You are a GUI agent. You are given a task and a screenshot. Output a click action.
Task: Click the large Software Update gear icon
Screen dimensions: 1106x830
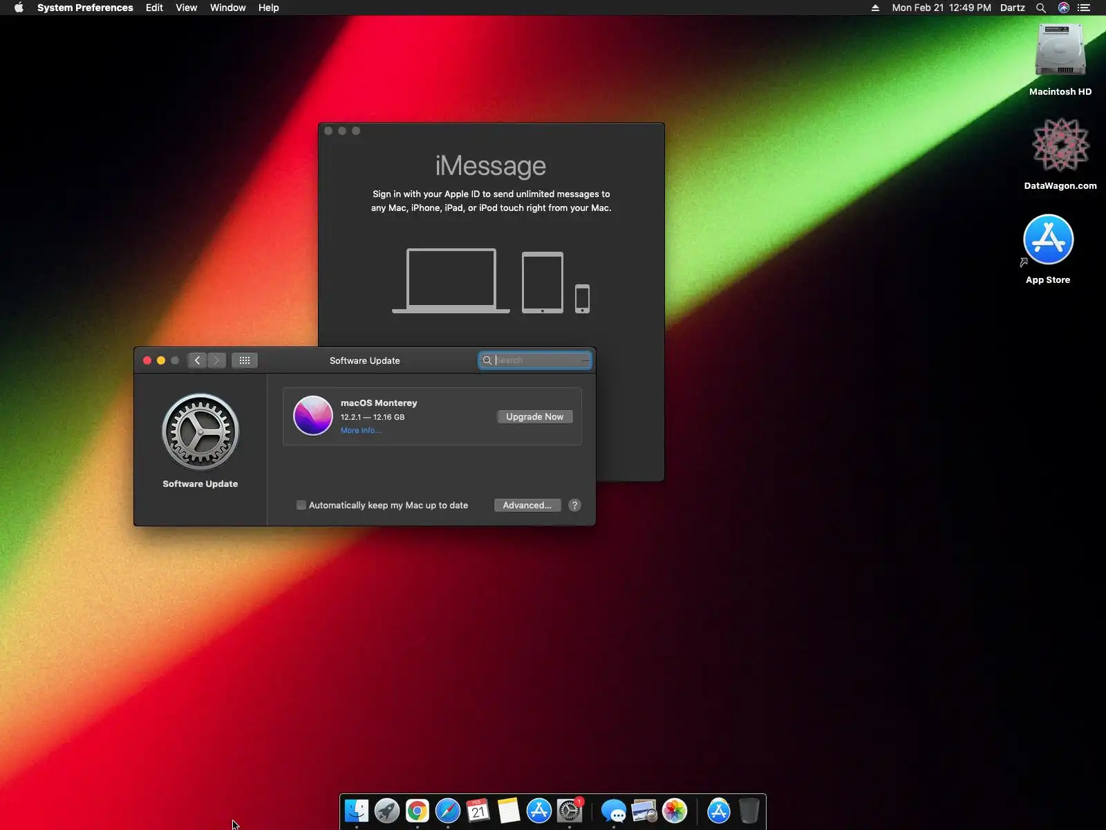(x=200, y=432)
